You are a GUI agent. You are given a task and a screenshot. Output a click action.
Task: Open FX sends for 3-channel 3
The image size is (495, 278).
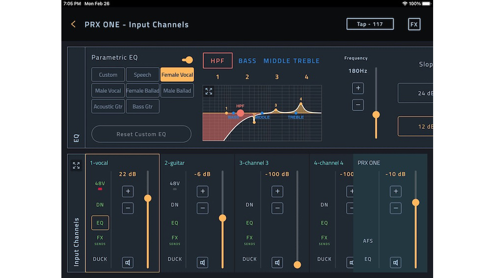click(x=249, y=239)
